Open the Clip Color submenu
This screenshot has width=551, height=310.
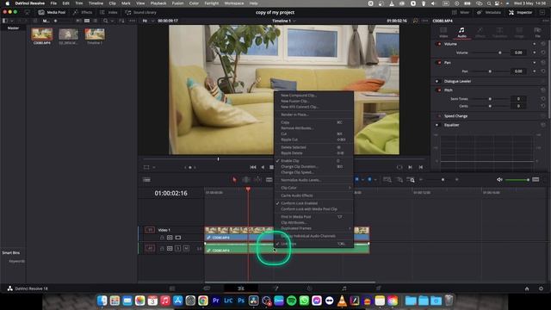[313, 188]
